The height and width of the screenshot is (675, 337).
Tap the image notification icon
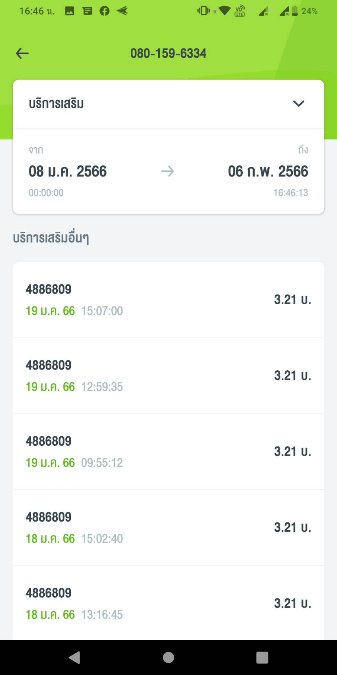(70, 11)
